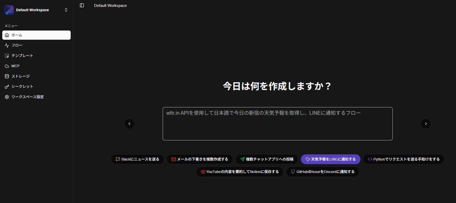Screen dimensions: 456x203
Task: Click the database icon beside ストレージ
Action: 7,76
